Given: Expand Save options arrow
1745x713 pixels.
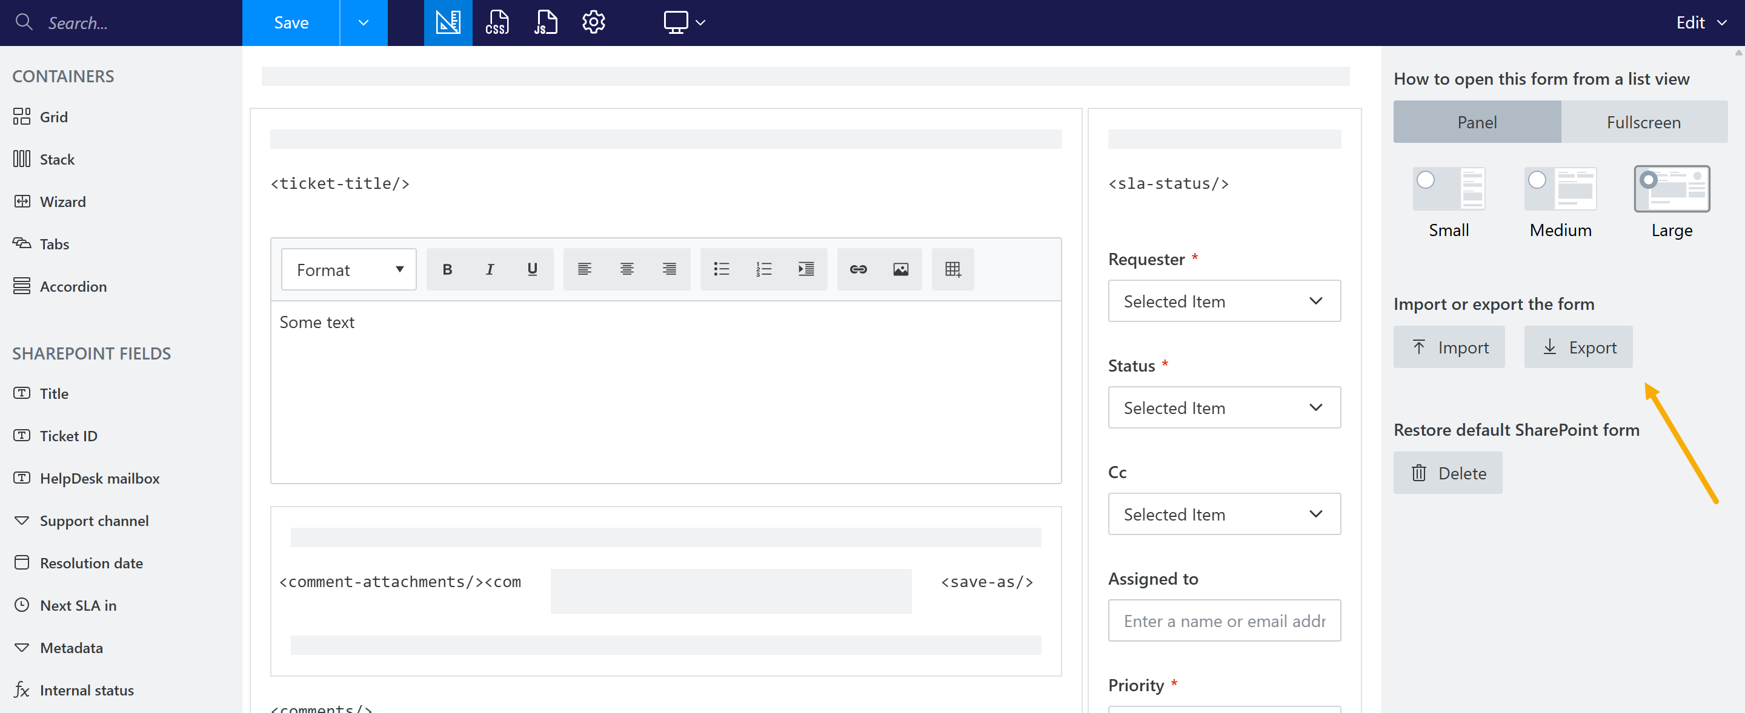Looking at the screenshot, I should 363,22.
